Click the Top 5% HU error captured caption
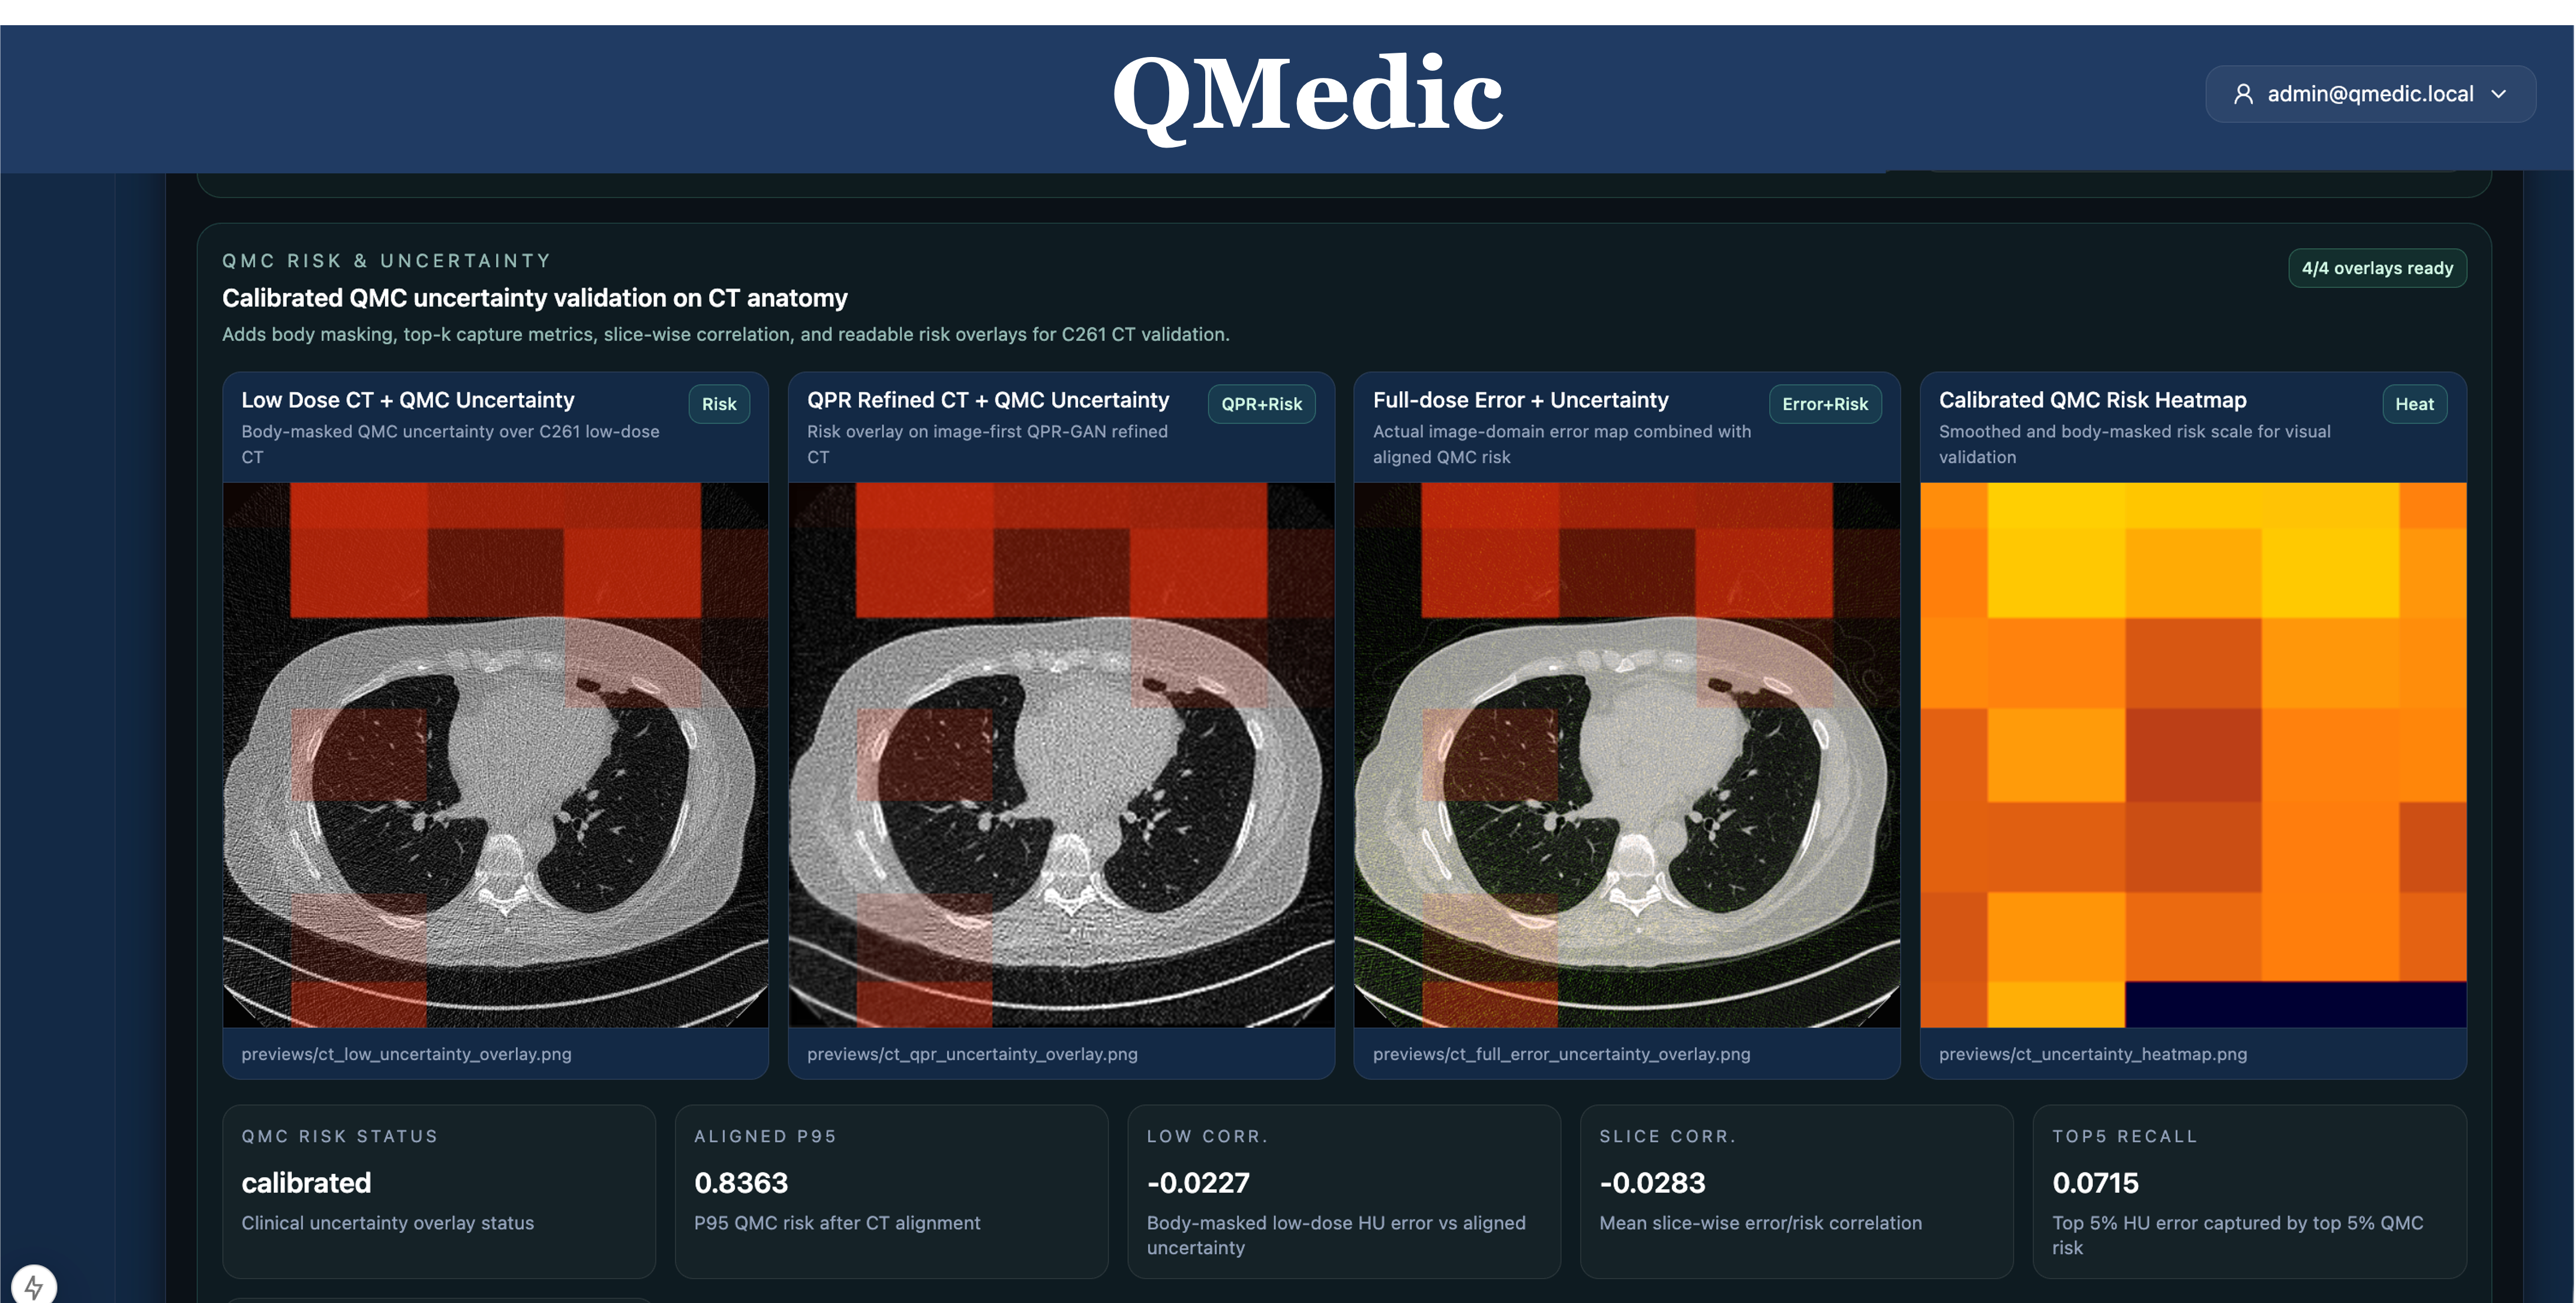Screen dimensions: 2576x1303 (x=2237, y=1235)
